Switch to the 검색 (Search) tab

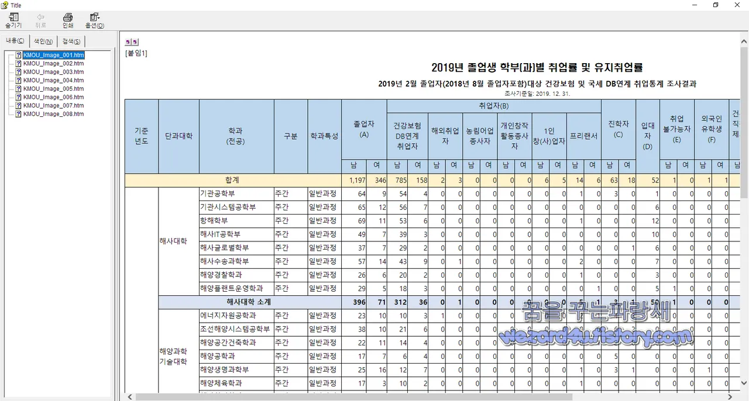pyautogui.click(x=72, y=42)
